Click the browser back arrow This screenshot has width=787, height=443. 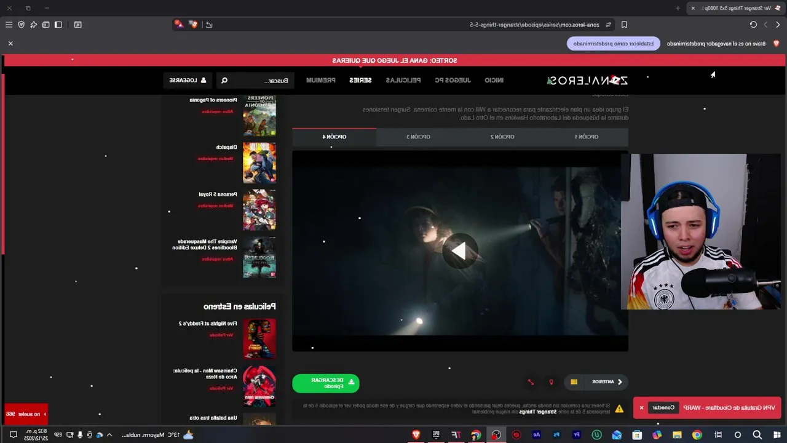[778, 25]
